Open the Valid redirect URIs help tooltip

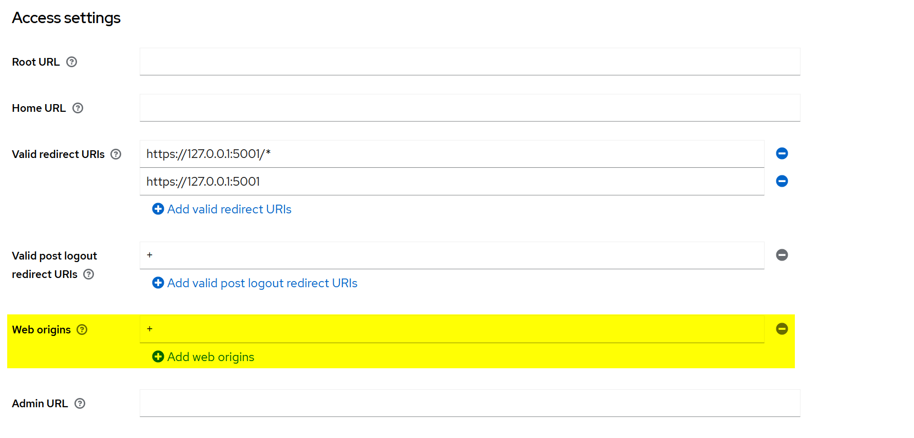tap(117, 154)
